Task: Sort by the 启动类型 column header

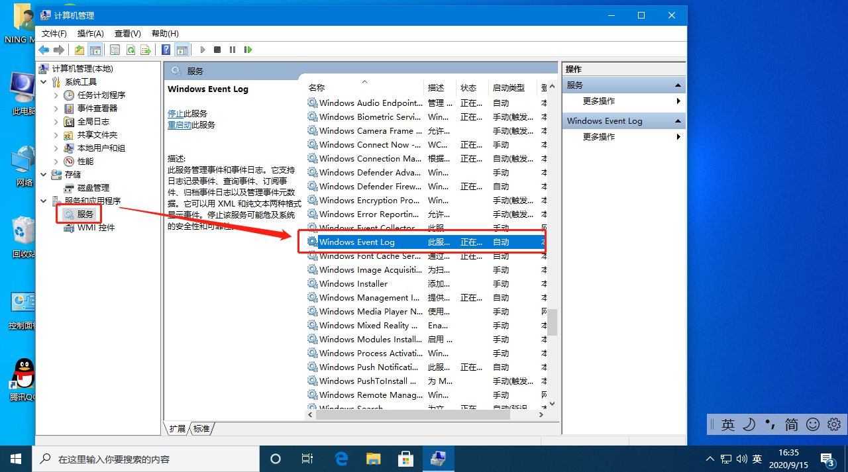Action: [513, 87]
